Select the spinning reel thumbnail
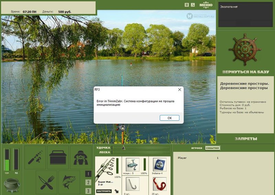Viewport: 275px width, 195px height. click(x=133, y=164)
